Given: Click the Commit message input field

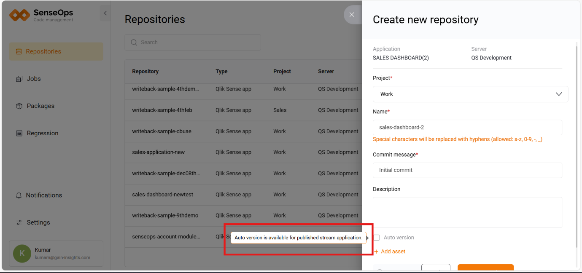Looking at the screenshot, I should (467, 170).
